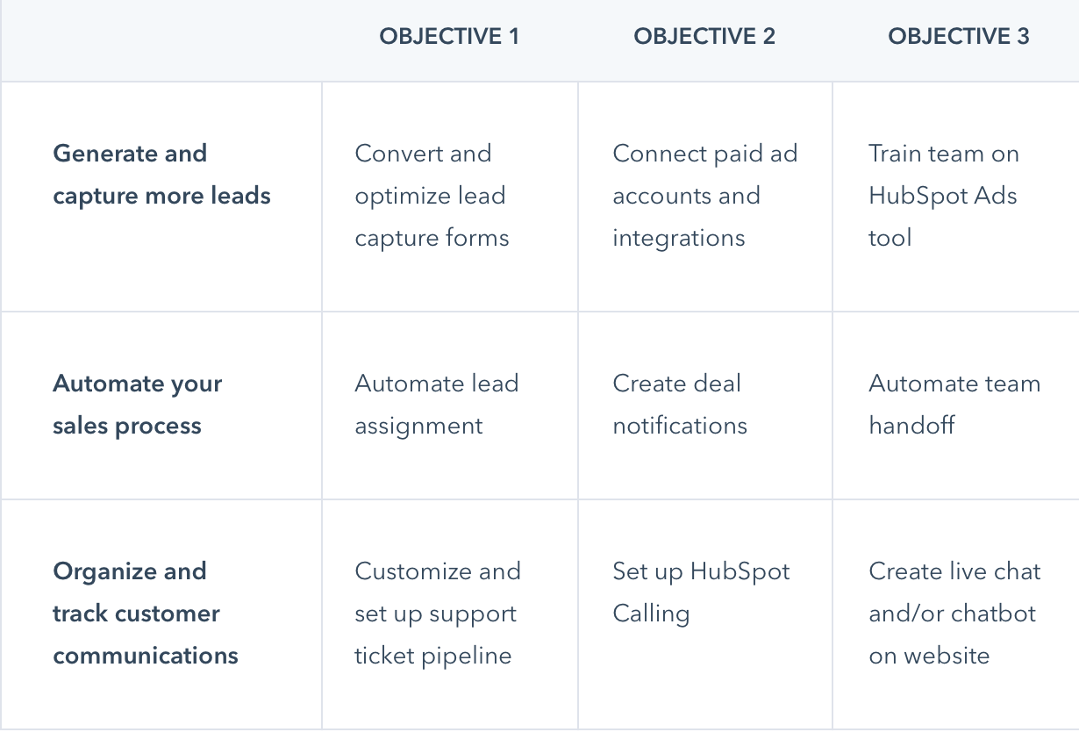Select the OBJECTIVE 2 column header

coord(704,36)
